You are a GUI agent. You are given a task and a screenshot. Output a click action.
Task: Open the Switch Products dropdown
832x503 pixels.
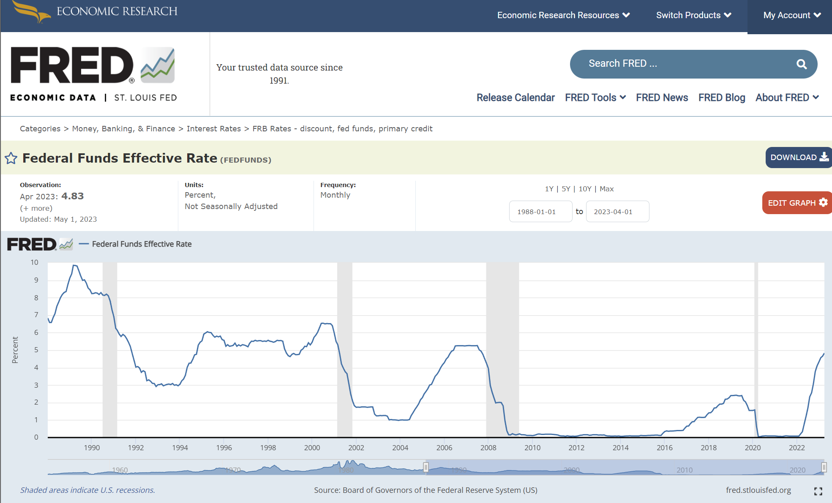pos(693,15)
